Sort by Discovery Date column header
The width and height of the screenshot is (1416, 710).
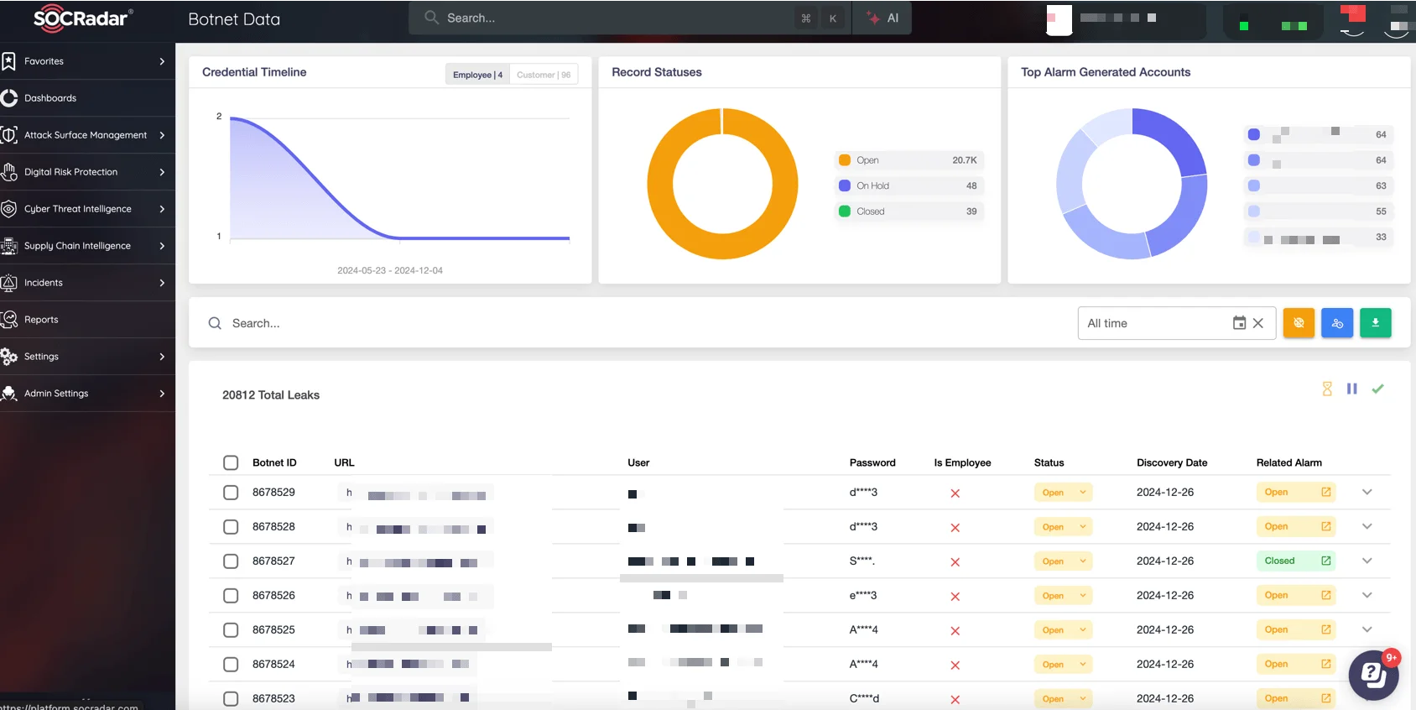(x=1172, y=462)
